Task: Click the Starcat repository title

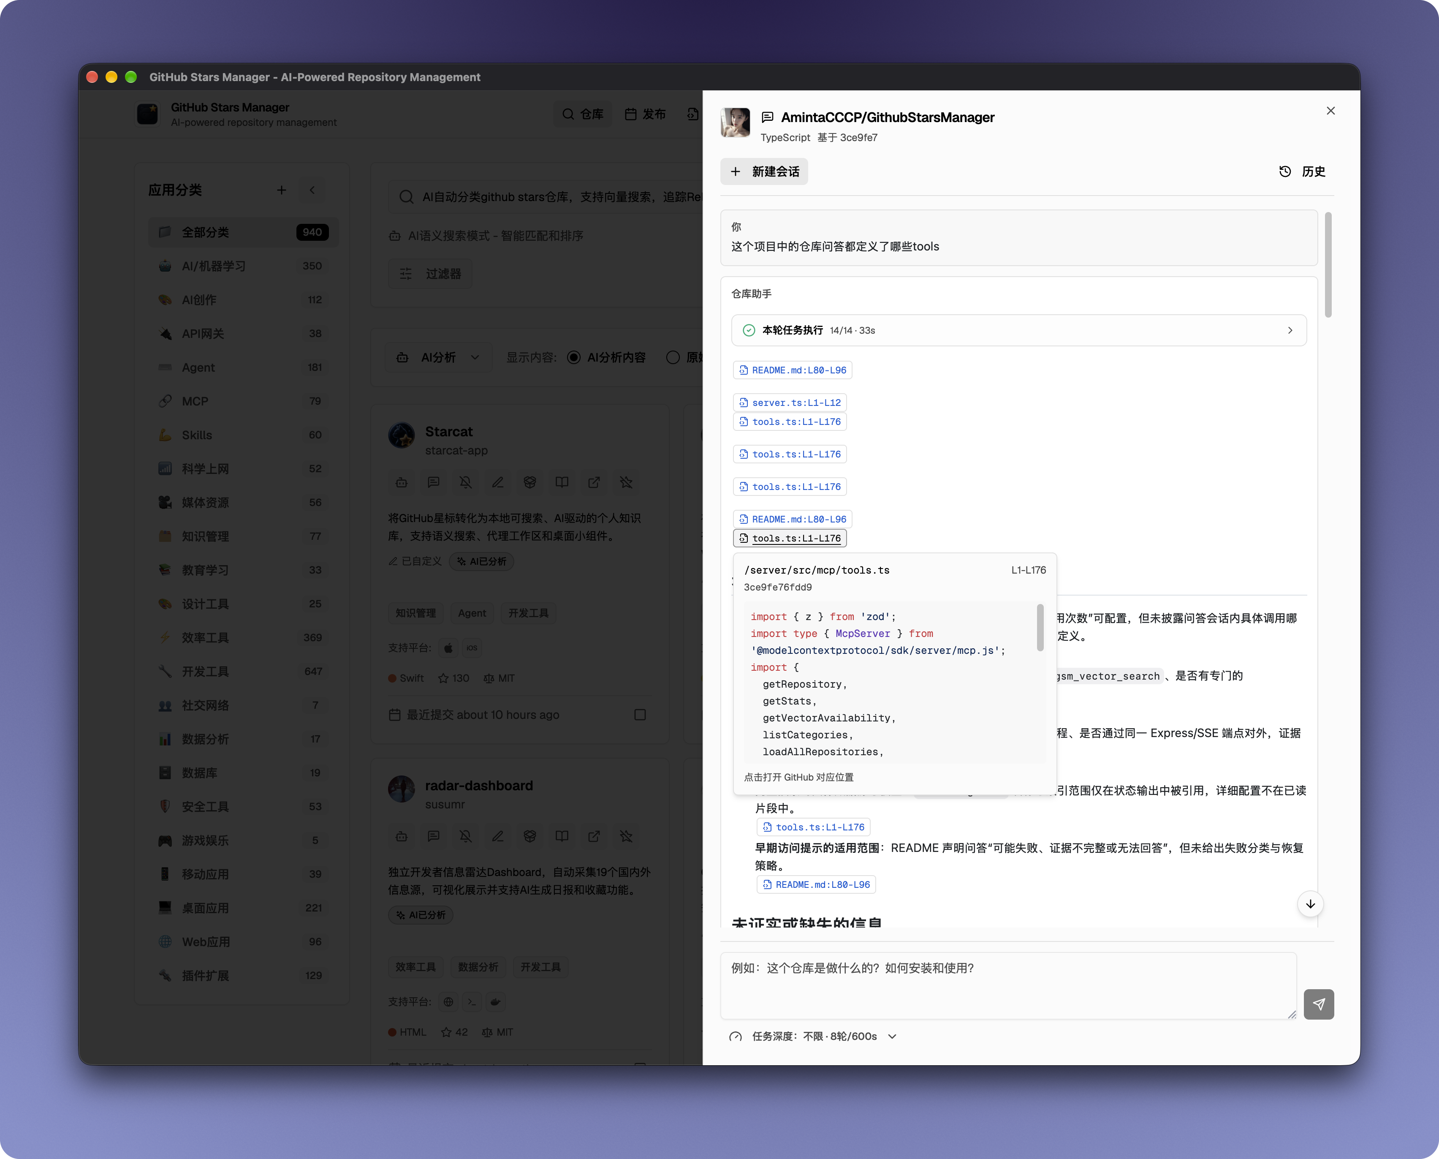Action: pyautogui.click(x=448, y=432)
